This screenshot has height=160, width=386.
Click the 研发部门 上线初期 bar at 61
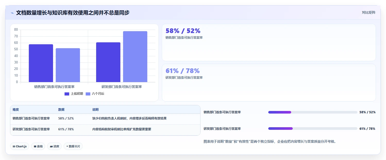pos(108,62)
